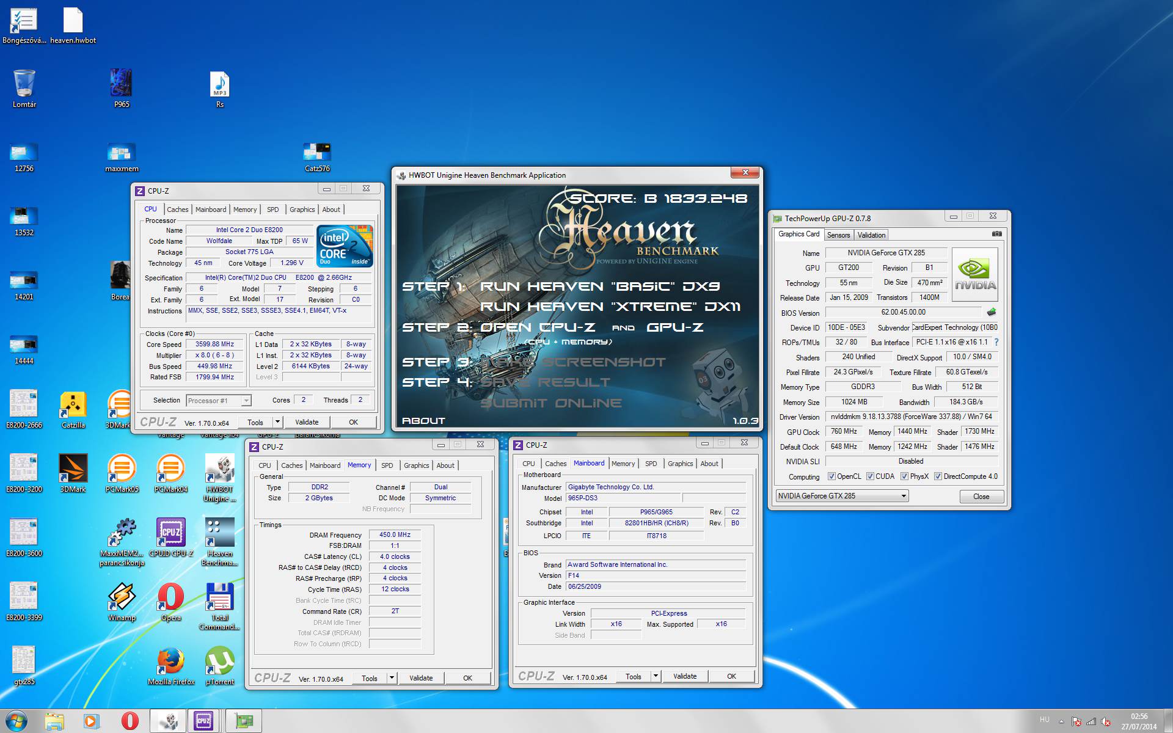The image size is (1173, 733).
Task: Open the Sensors tab in GPU-Z
Action: point(838,235)
